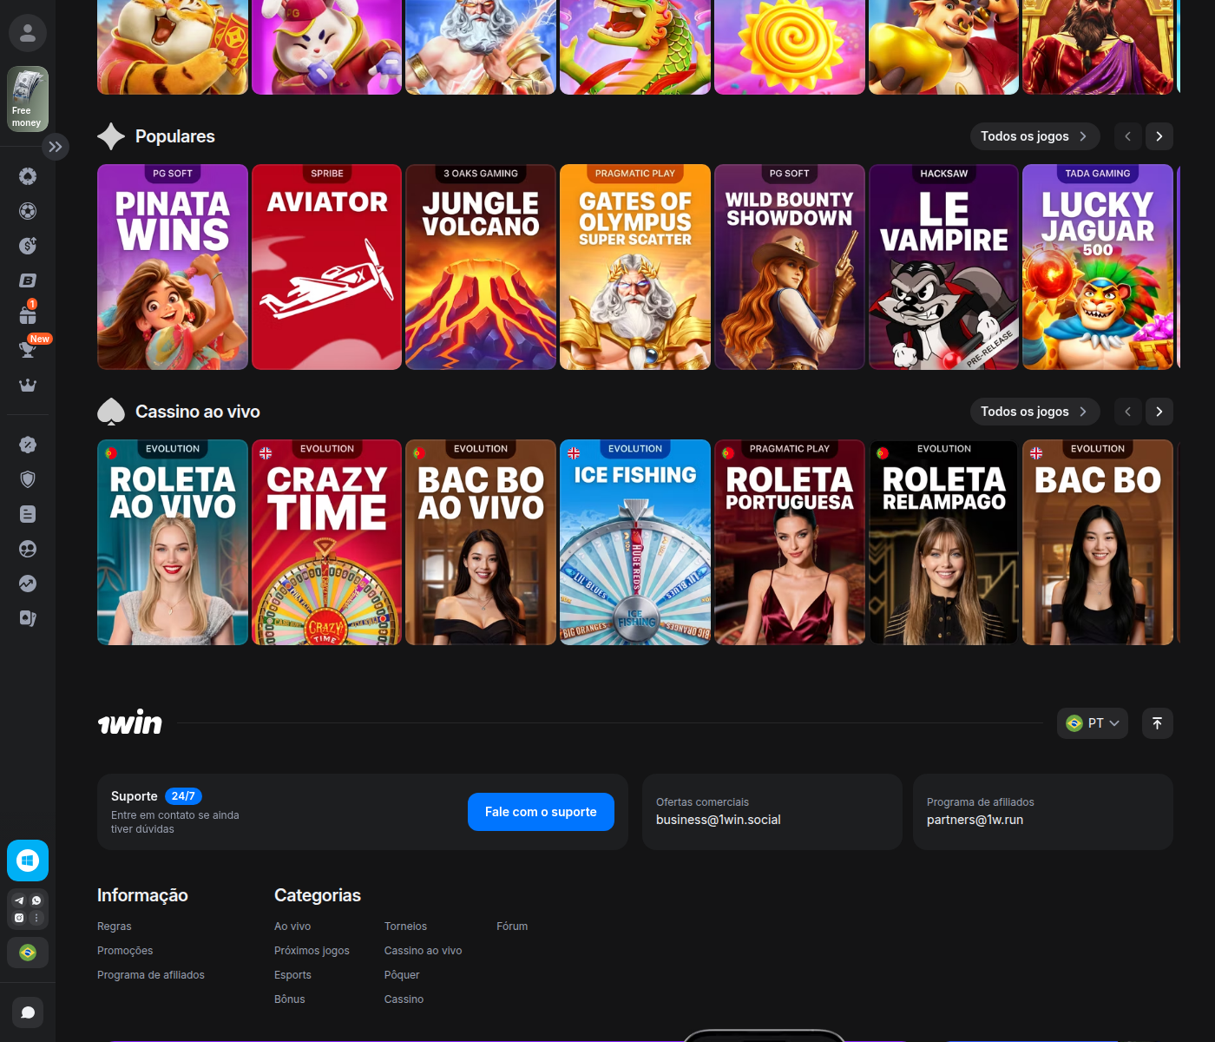Go to Fórum category
This screenshot has height=1042, width=1215.
(x=512, y=927)
